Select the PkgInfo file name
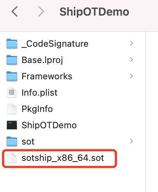Image resolution: width=158 pixels, height=192 pixels. point(37,109)
